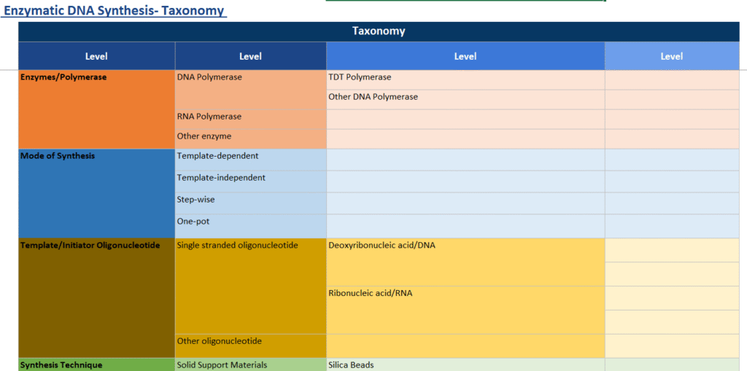This screenshot has width=747, height=371.
Task: Select the Template-independent cell
Action: (x=250, y=178)
